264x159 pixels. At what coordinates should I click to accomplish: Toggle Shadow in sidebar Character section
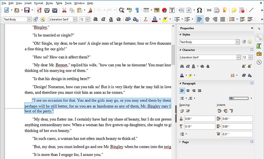208,66
